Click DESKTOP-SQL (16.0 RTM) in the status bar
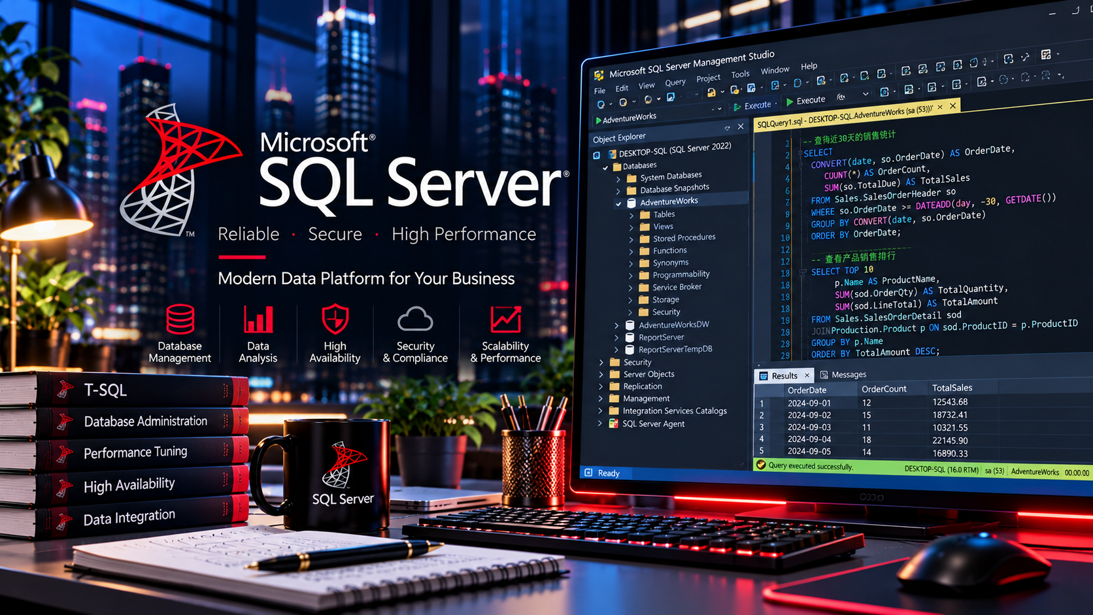This screenshot has width=1093, height=615. coord(941,469)
